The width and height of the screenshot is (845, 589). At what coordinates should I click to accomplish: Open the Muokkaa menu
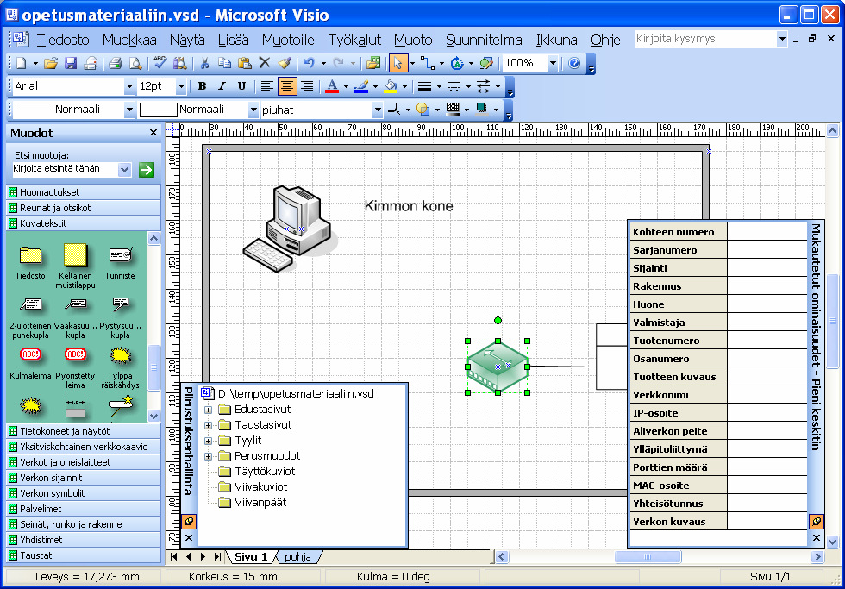(129, 40)
